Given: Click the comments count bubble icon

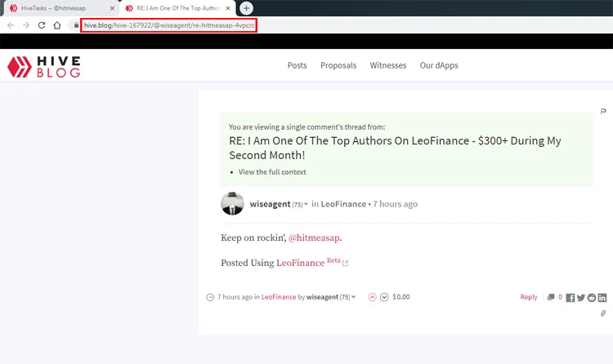Looking at the screenshot, I should click(551, 297).
